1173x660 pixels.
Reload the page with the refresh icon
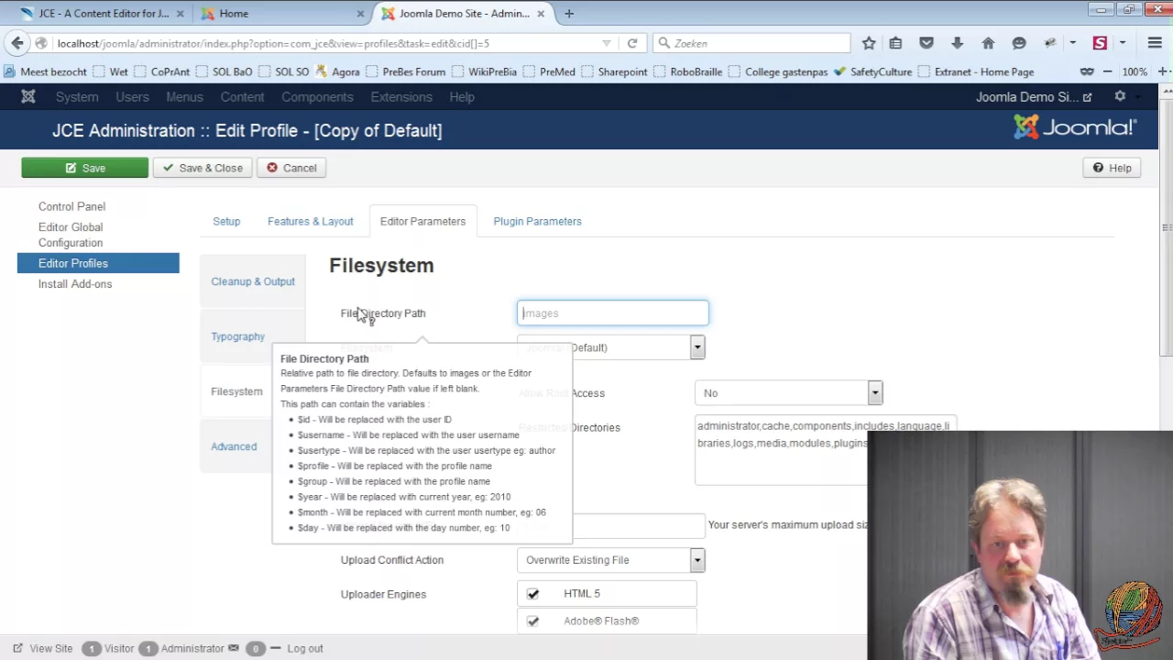click(x=632, y=43)
